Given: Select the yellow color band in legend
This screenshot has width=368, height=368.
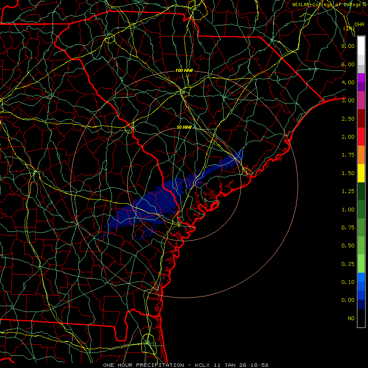Looking at the screenshot, I should coord(361,173).
